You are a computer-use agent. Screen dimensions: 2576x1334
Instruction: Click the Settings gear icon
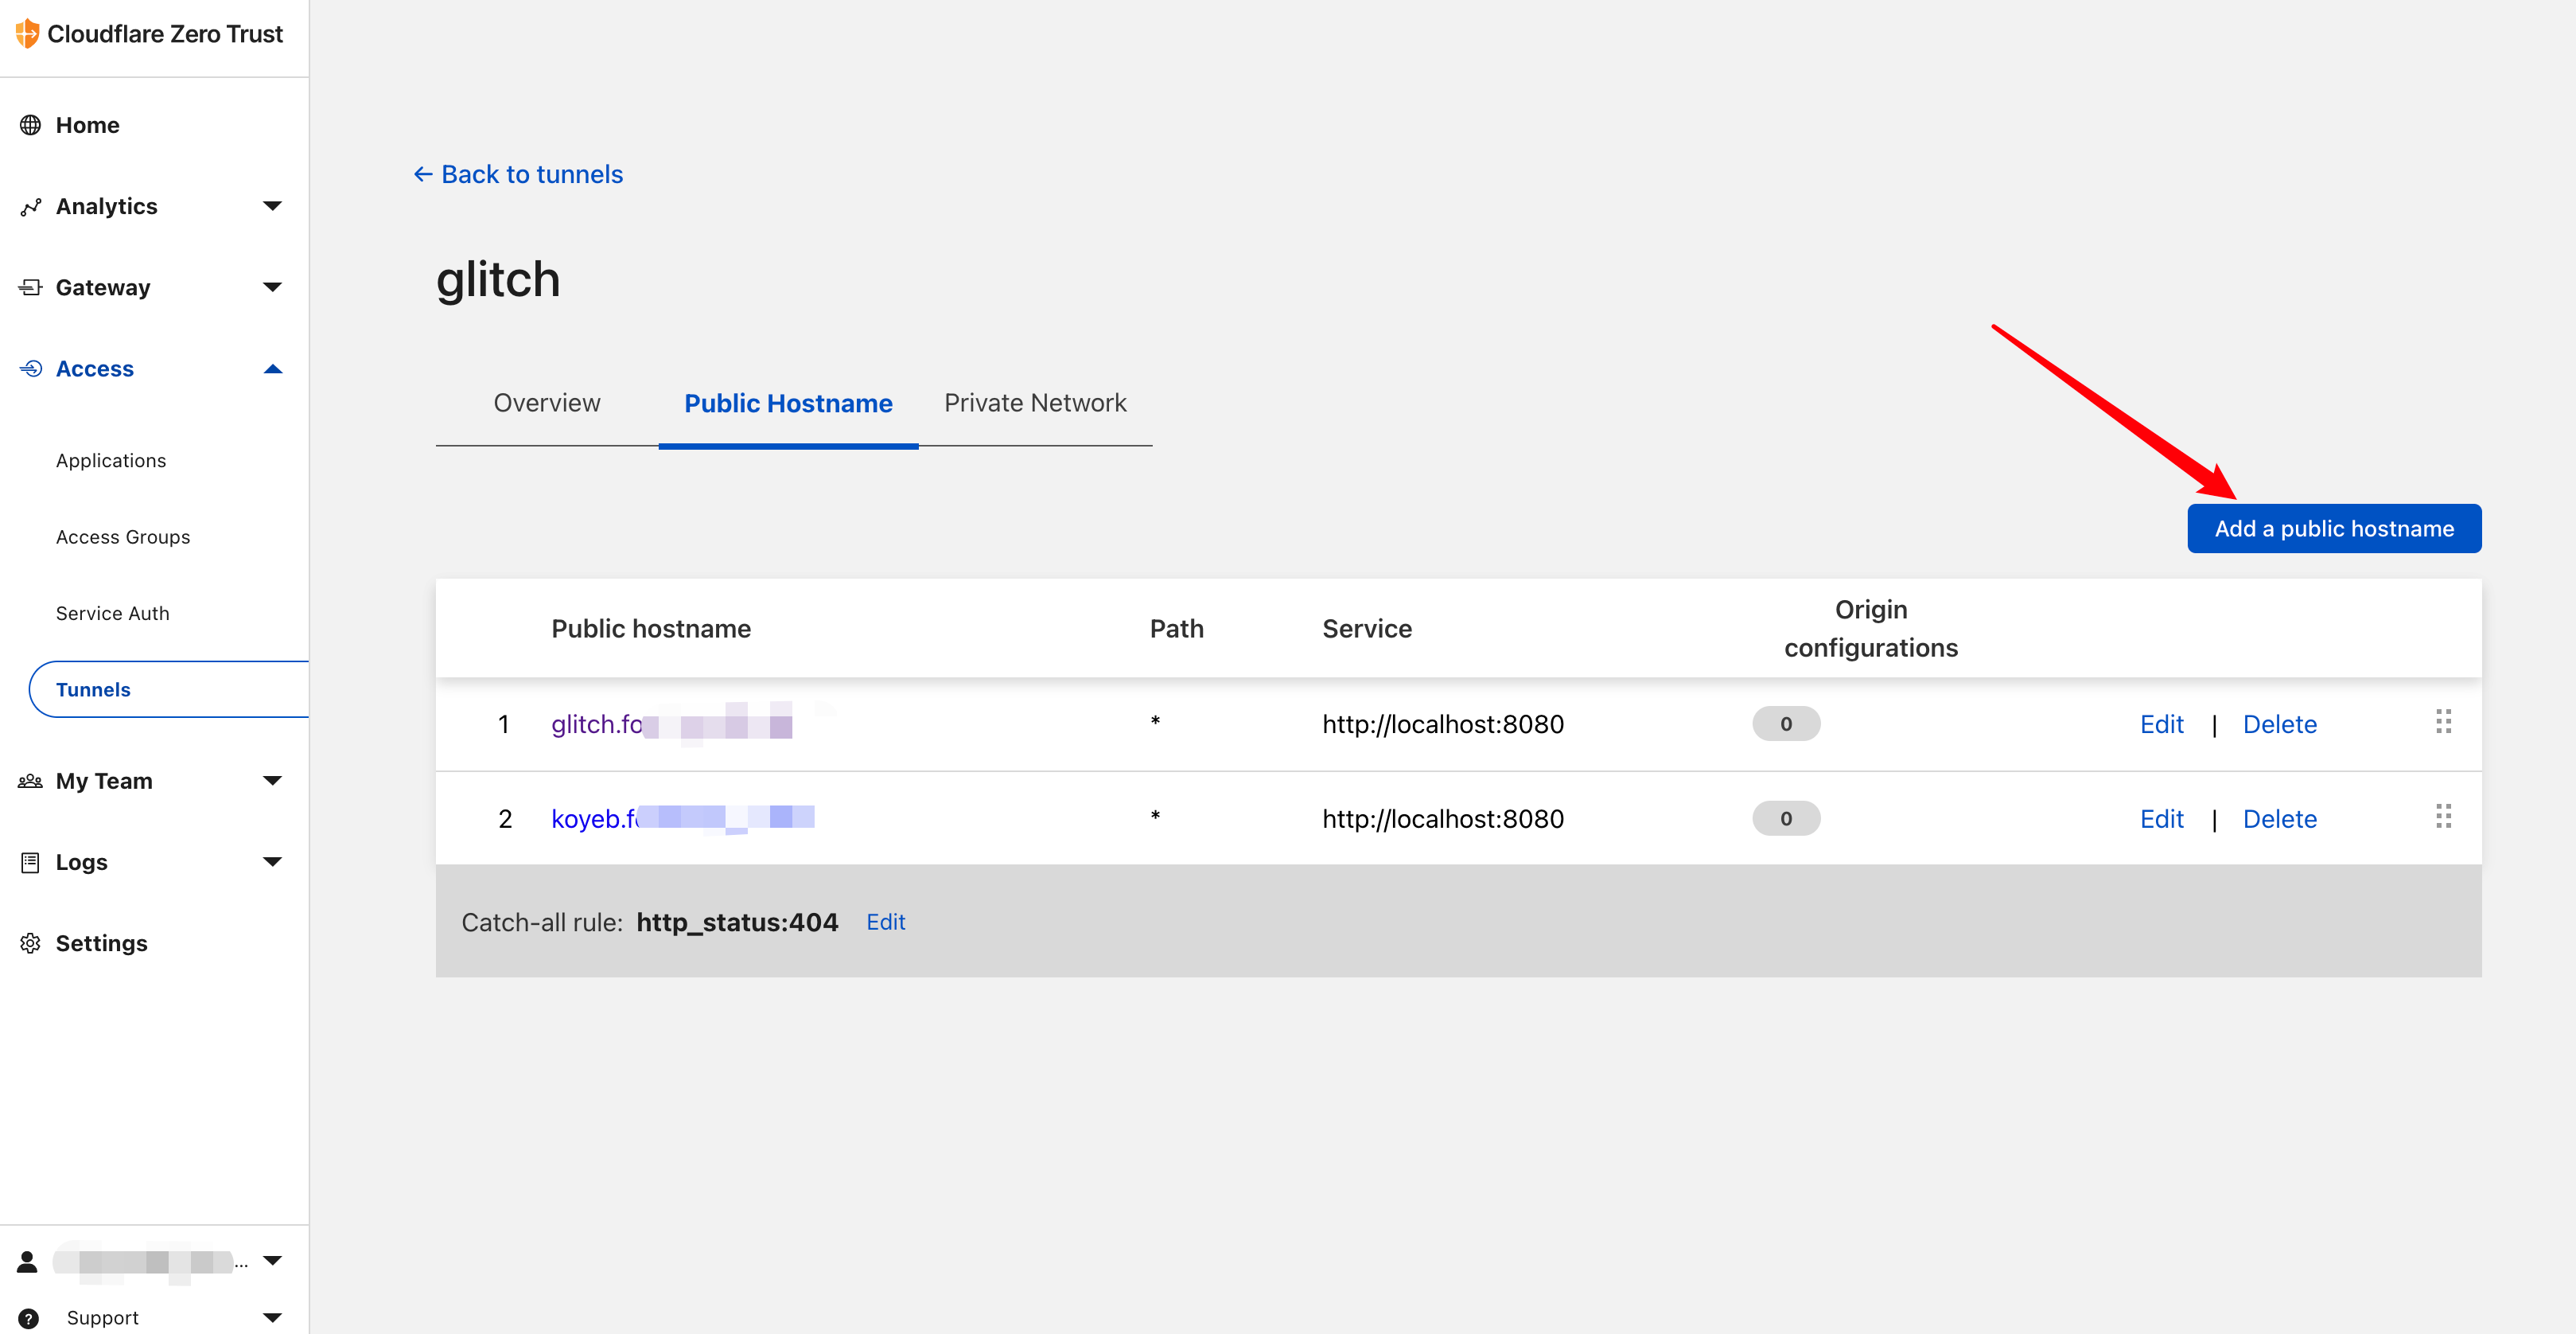click(x=30, y=942)
